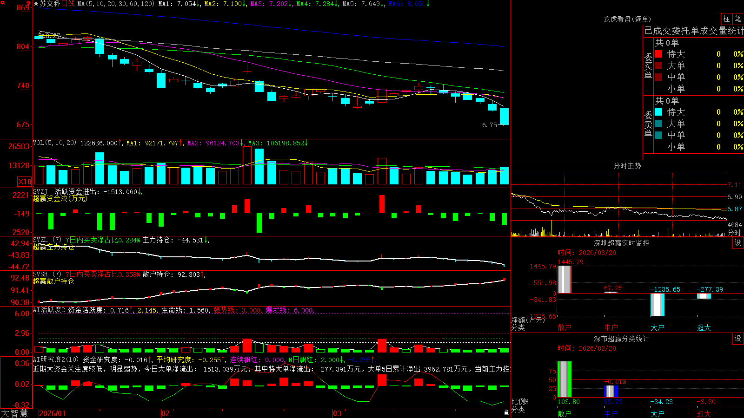Click the X10 volume scale box

pos(25,182)
